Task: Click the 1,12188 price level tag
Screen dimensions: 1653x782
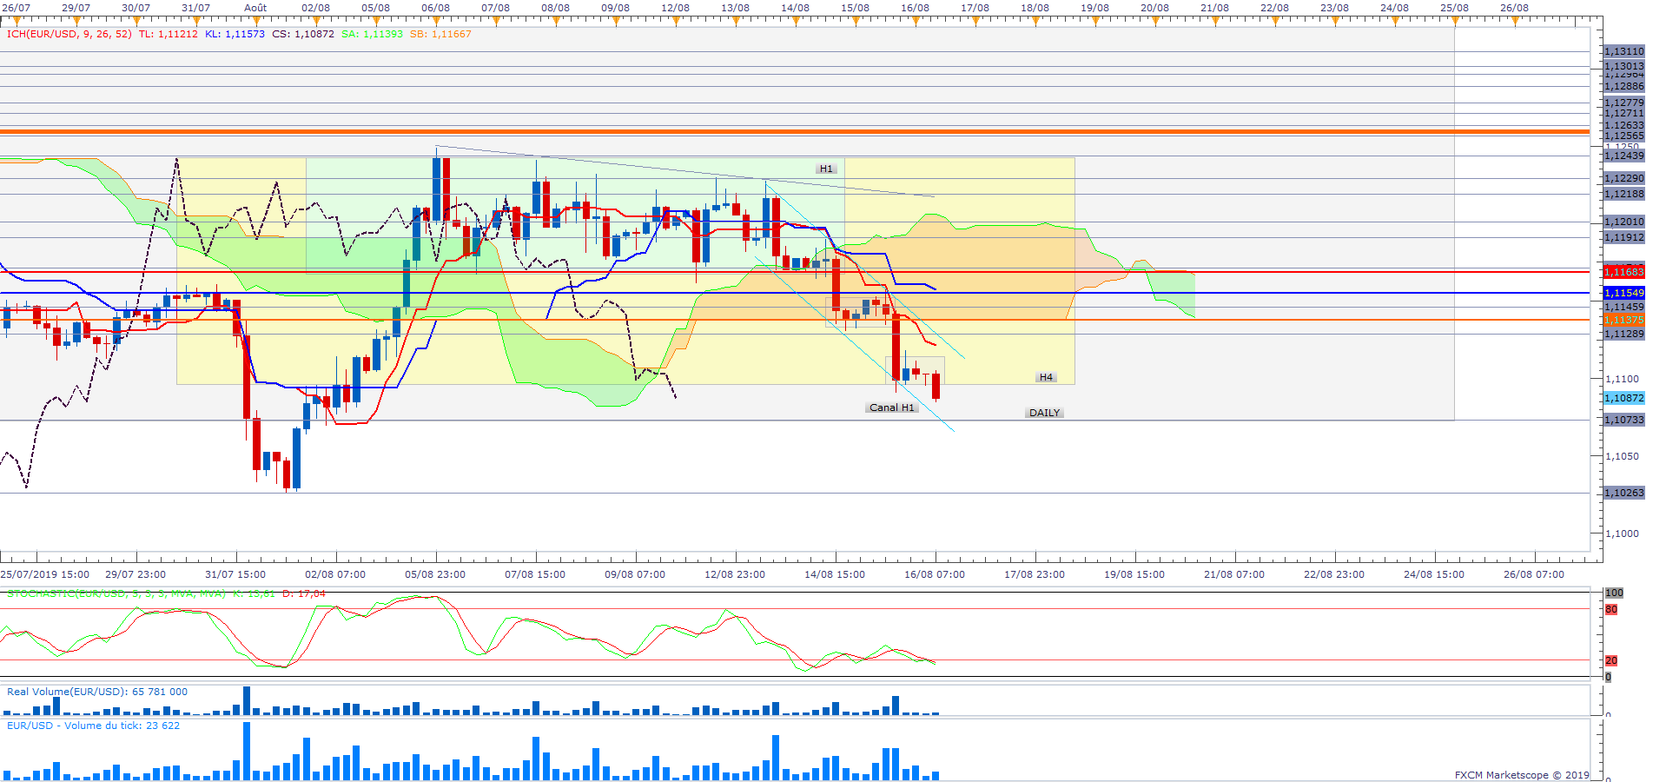Action: coord(1623,194)
